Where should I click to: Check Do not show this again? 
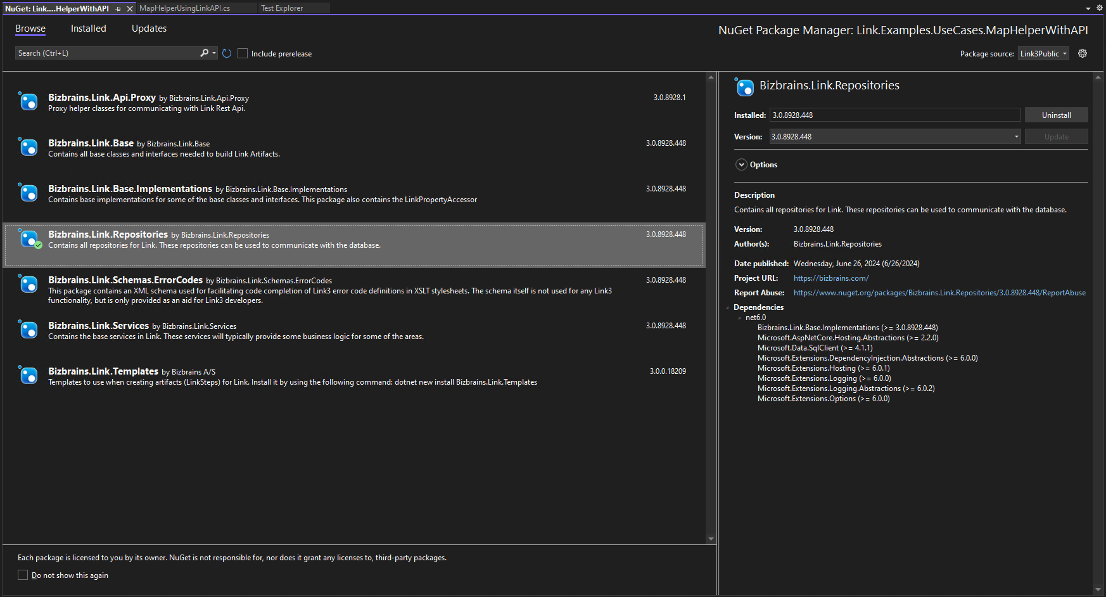[x=23, y=575]
